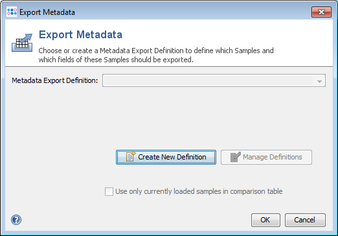Click the Export Metadata title bar text
338x236 pixels.
pos(47,12)
